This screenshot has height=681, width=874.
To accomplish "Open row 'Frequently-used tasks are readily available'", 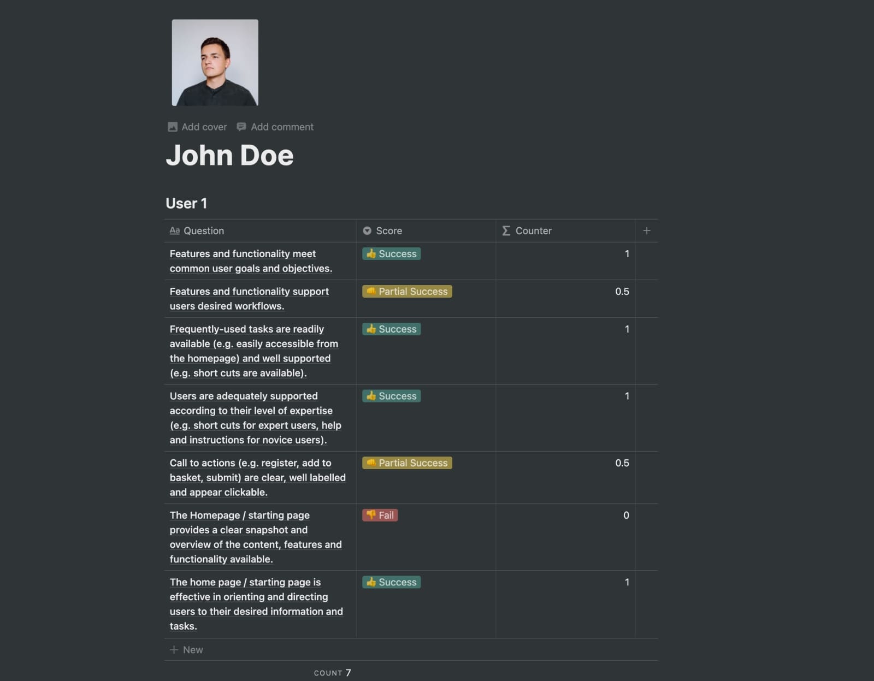I will click(x=254, y=351).
